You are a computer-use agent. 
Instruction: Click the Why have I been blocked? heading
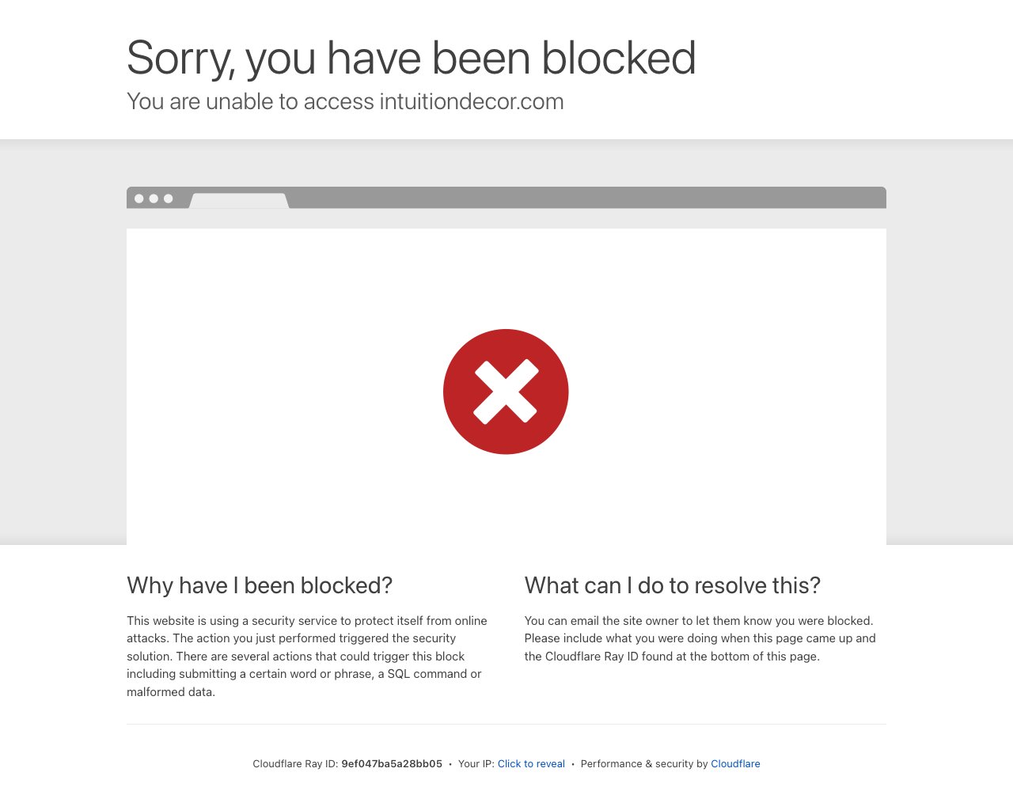(x=260, y=585)
